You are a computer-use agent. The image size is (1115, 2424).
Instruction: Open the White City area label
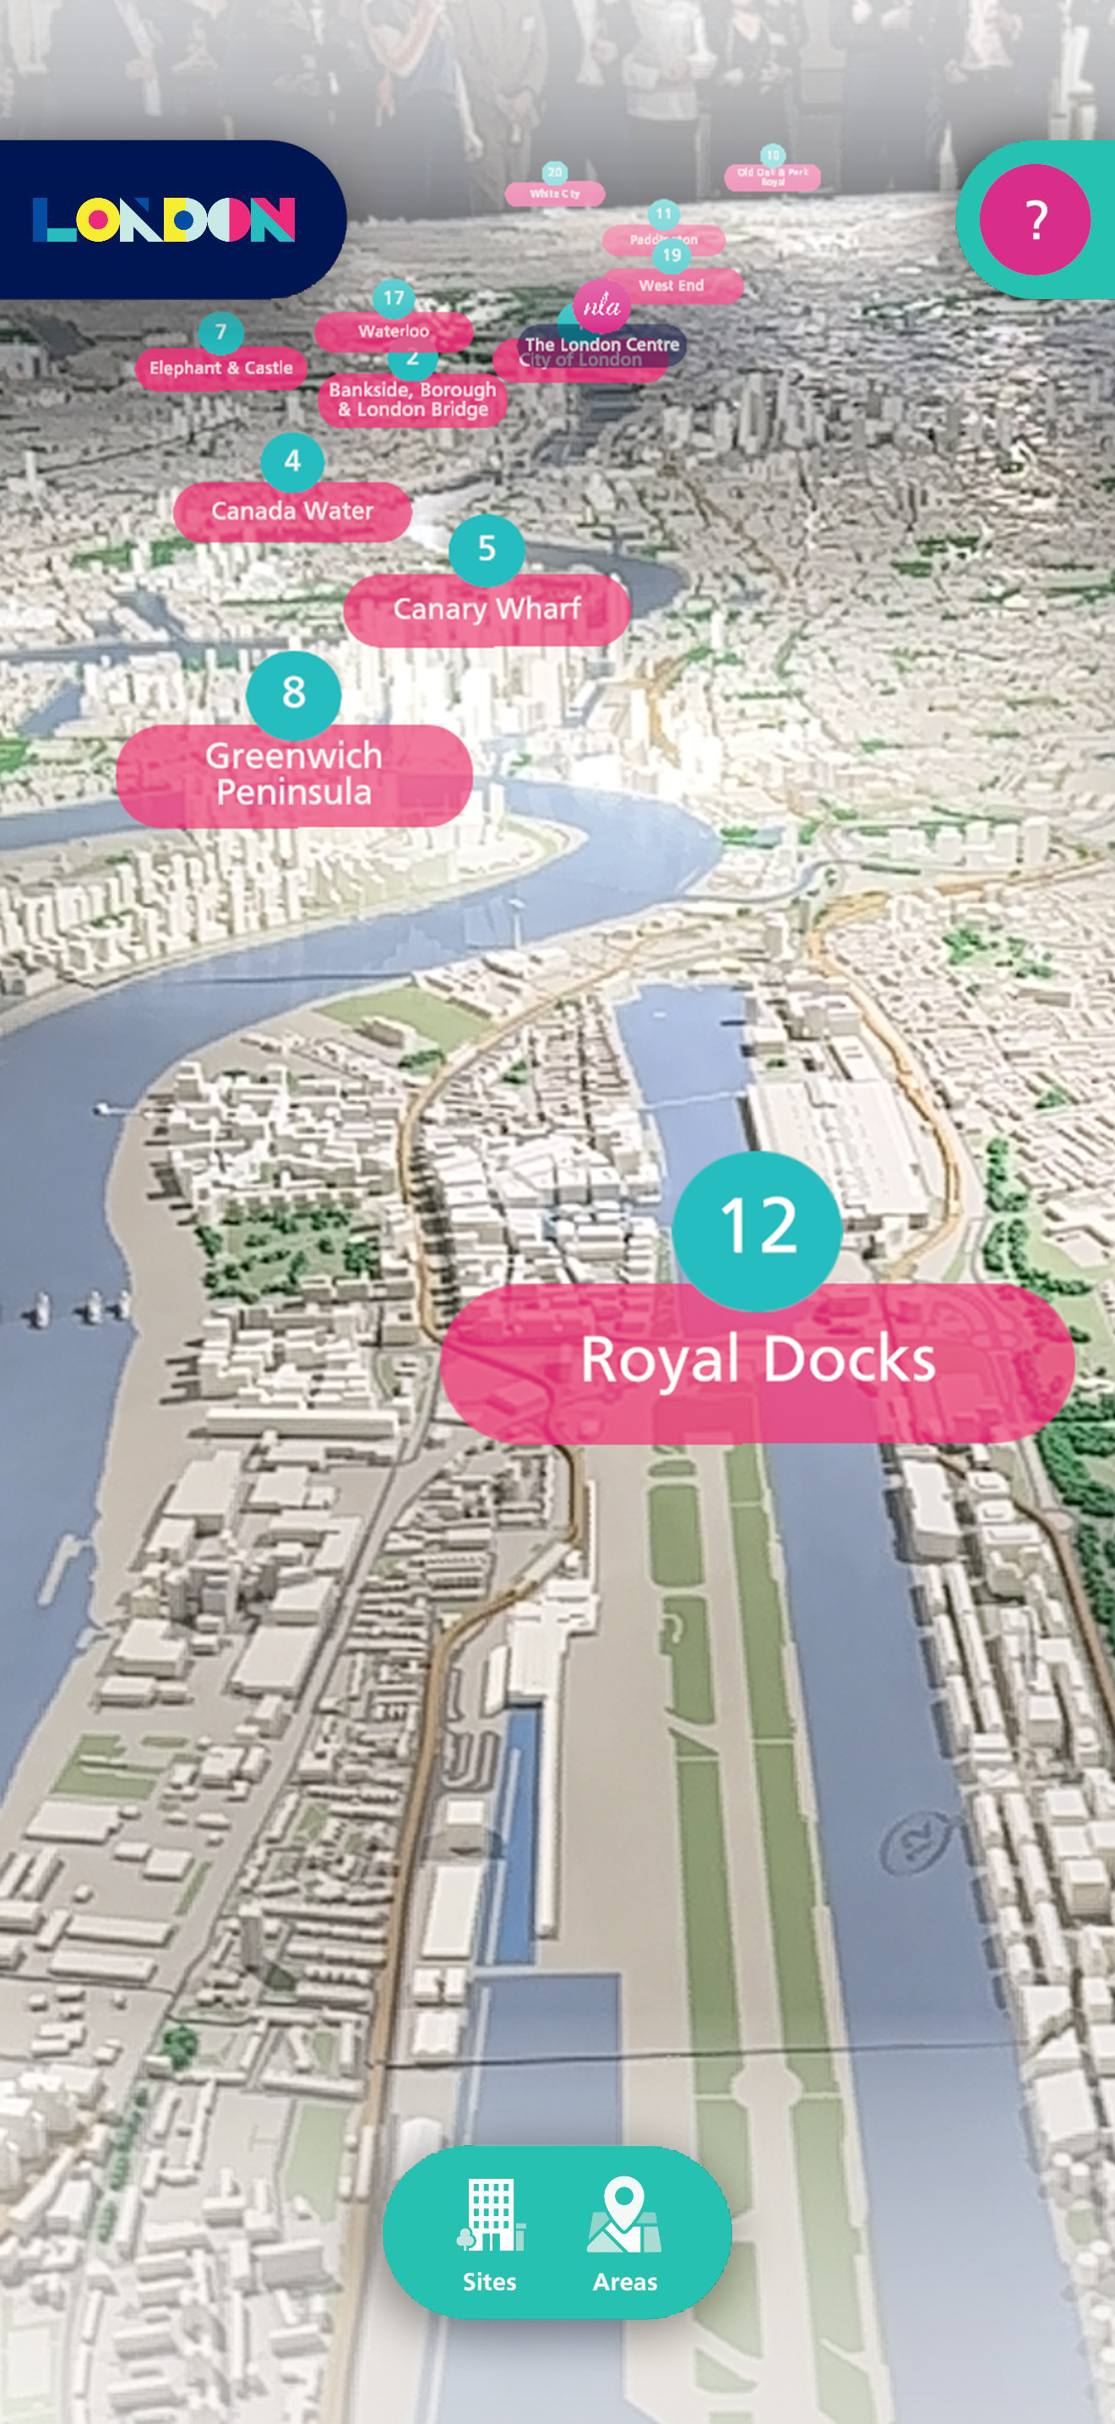pos(555,194)
